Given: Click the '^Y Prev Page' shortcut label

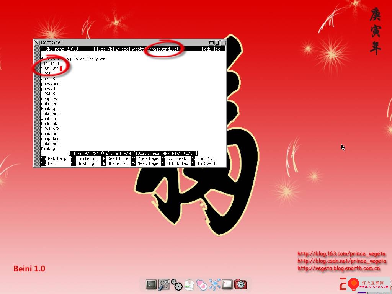Looking at the screenshot, I should click(145, 158).
